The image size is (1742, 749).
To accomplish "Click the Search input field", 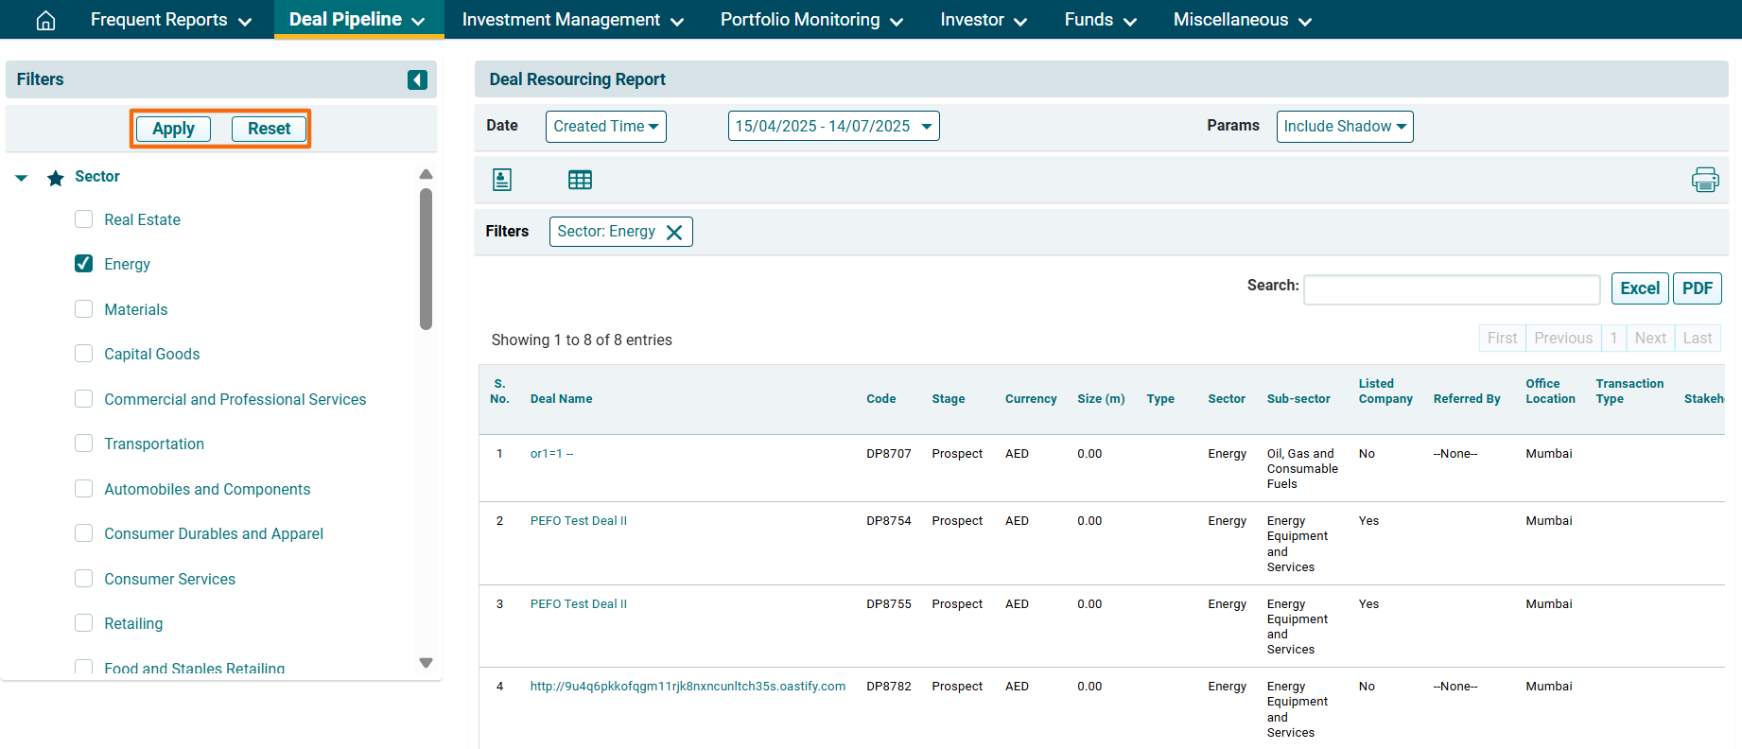I will tap(1451, 289).
